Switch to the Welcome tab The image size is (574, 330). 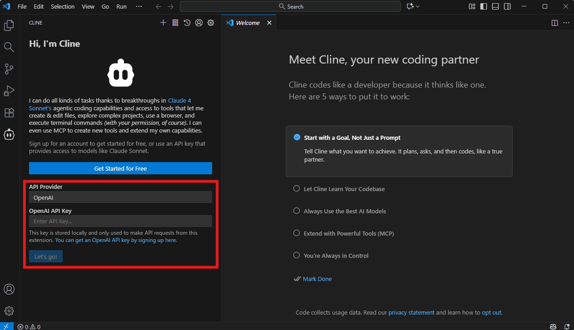(x=247, y=23)
